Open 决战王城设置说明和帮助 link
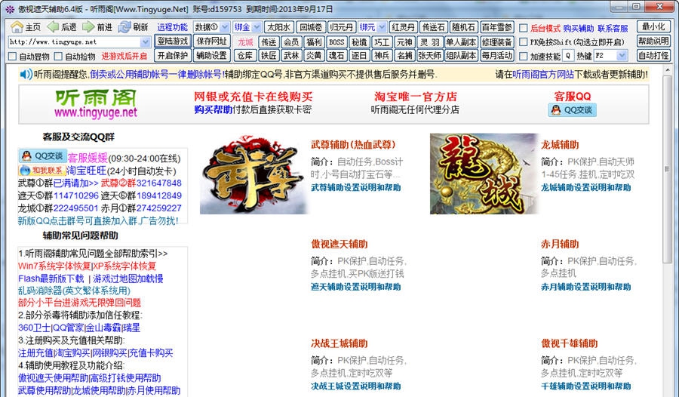 coord(355,386)
